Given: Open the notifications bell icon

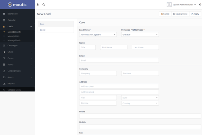Looking at the screenshot, I should [x=38, y=5].
